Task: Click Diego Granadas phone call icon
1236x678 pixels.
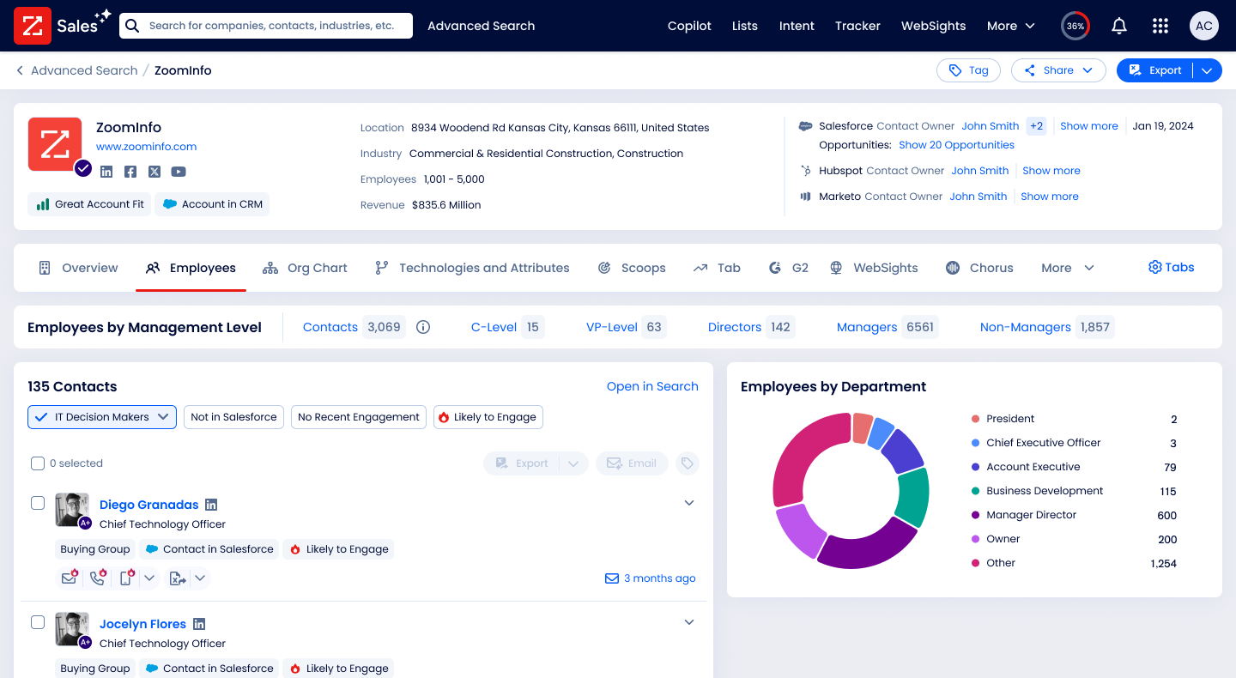Action: [99, 578]
